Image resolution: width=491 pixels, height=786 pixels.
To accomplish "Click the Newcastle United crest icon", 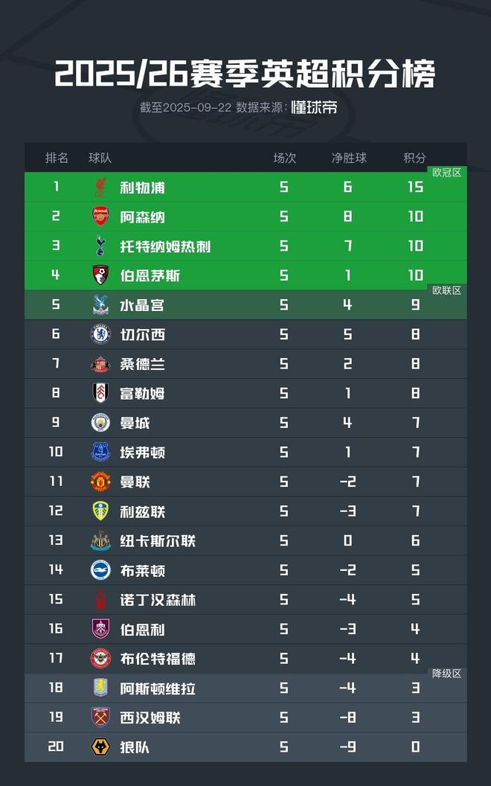I will coord(100,540).
